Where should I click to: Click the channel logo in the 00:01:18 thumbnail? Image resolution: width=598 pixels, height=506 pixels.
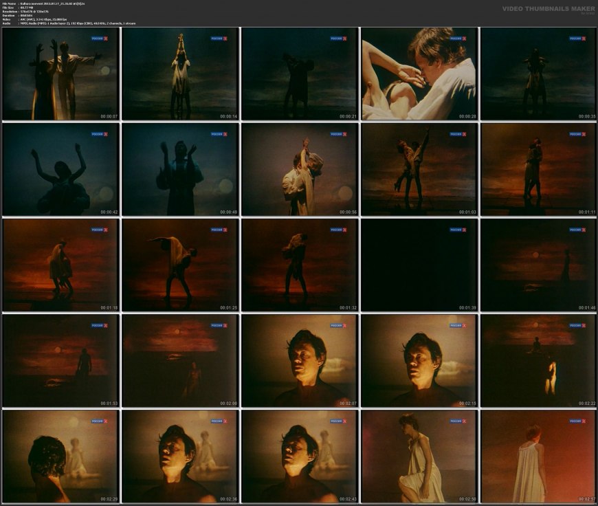(100, 230)
